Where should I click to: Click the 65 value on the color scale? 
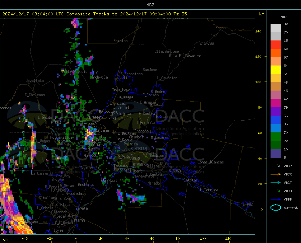click(x=286, y=41)
